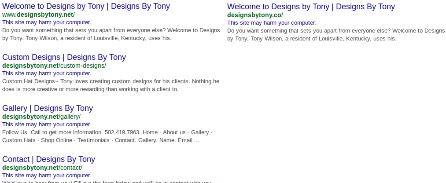Click the designsbytony.net/custom-designs/ URL

point(54,66)
